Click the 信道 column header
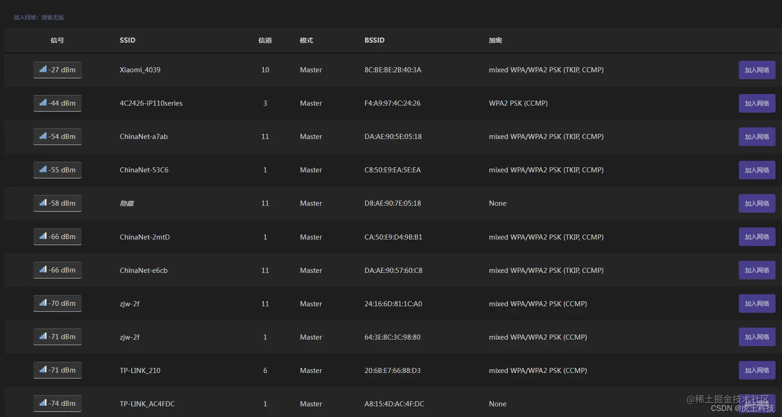782x417 pixels. click(x=265, y=40)
